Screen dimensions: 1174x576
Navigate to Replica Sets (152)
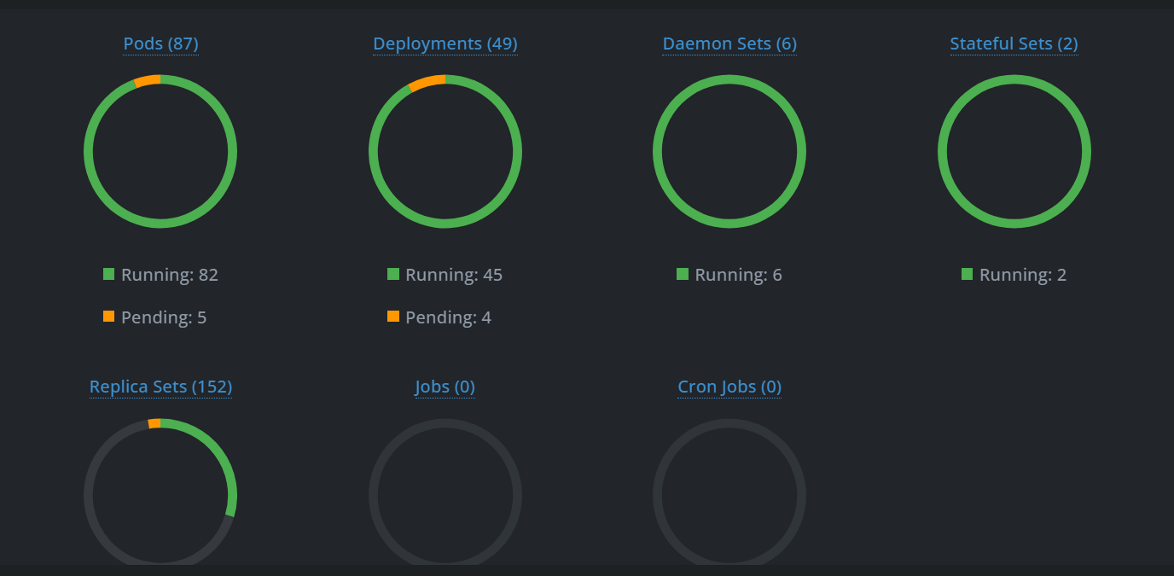[160, 387]
